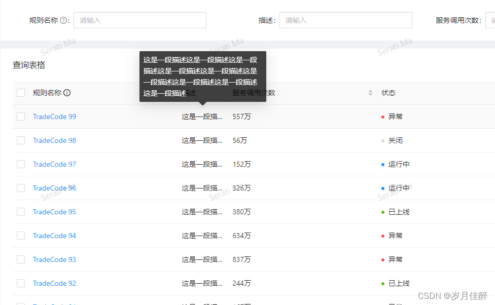This screenshot has width=495, height=305.
Task: Open the TradeCode 93 link
Action: (x=55, y=259)
